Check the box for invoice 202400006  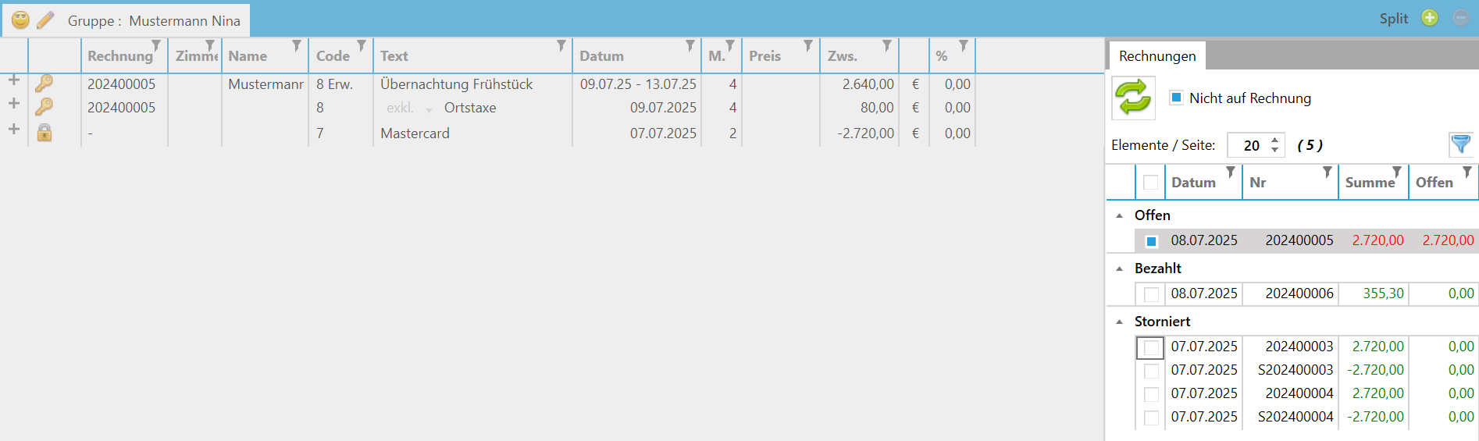[1151, 294]
